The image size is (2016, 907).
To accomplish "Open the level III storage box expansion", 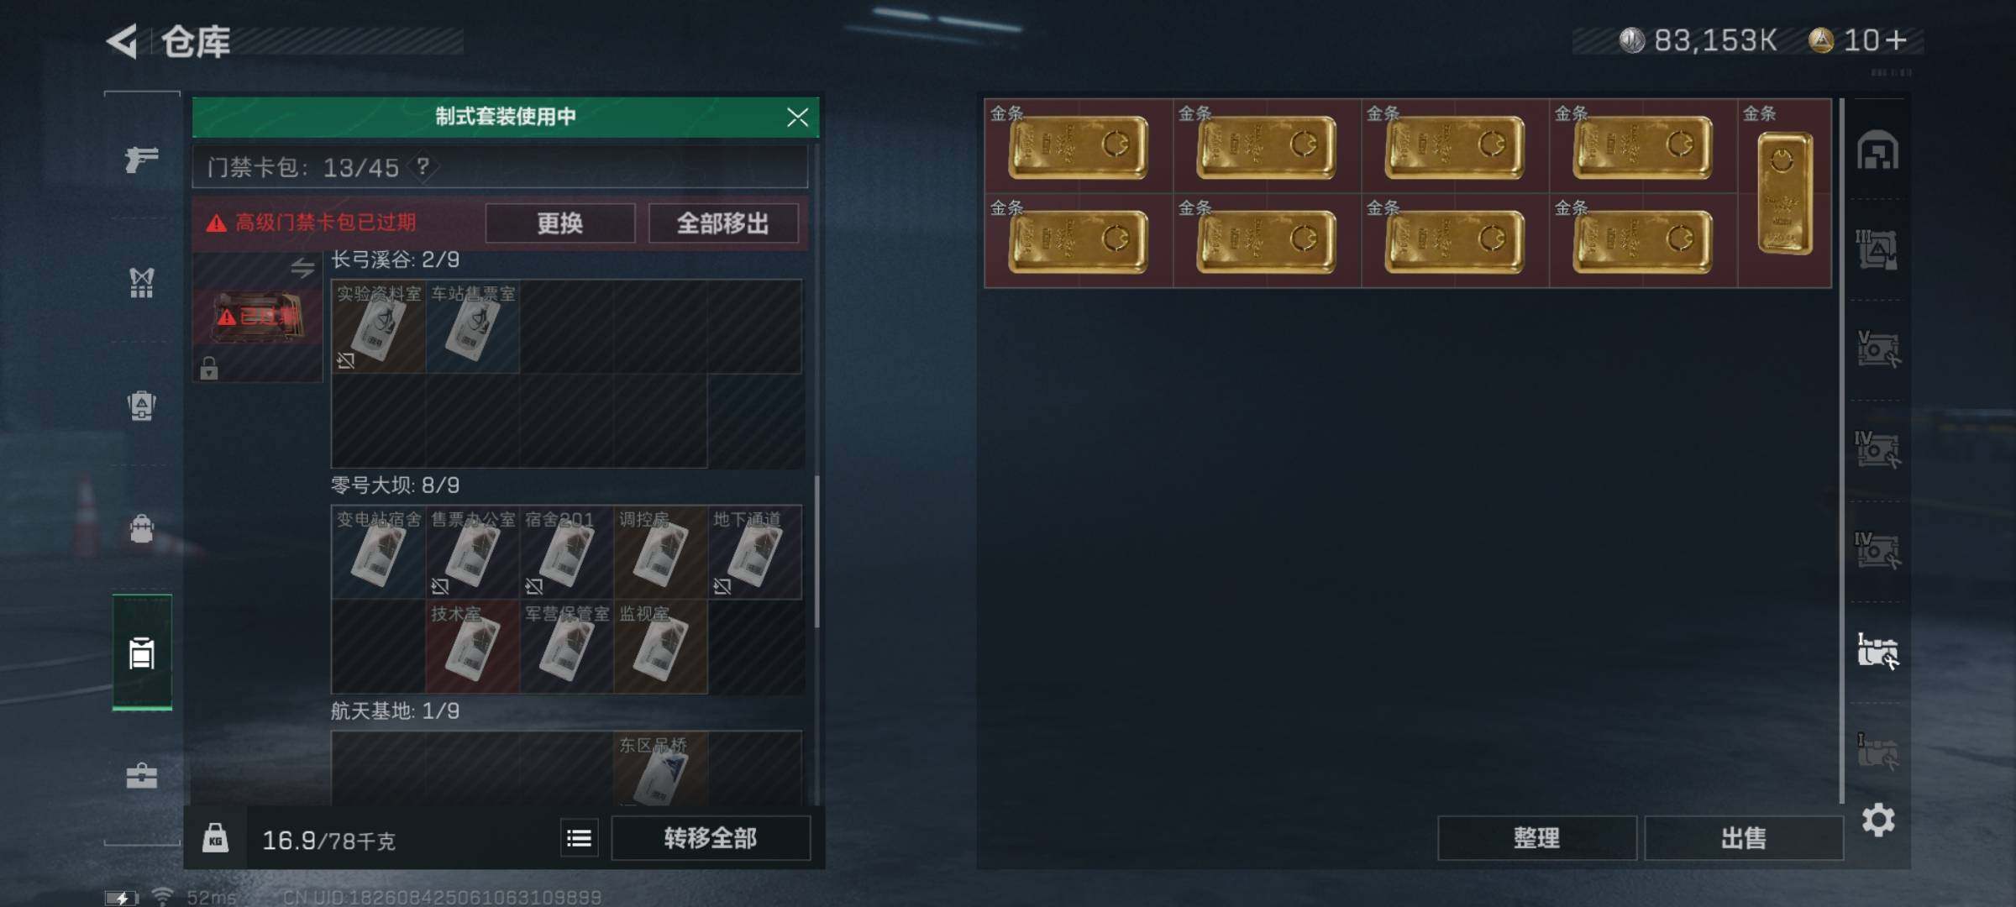I will pyautogui.click(x=1877, y=249).
